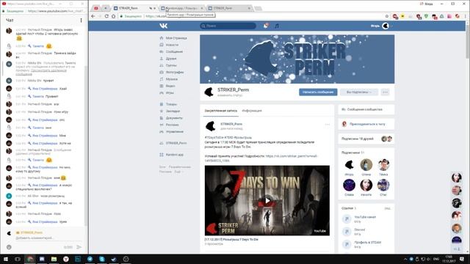Bookmark the page with the star icon
Screen dimensions: 470x264
click(387, 16)
